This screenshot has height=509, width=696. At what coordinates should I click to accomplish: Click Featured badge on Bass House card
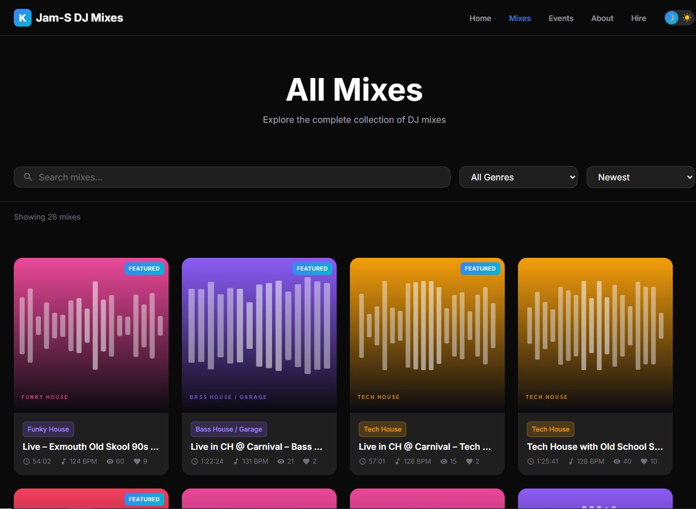click(x=312, y=268)
